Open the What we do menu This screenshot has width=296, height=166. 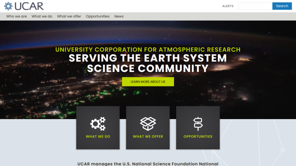click(x=42, y=16)
